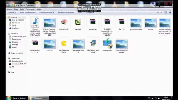
Task: Open the Exibir menu
Action: 22,9
